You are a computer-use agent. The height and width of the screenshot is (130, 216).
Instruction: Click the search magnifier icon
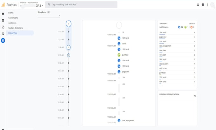click(x=49, y=4)
